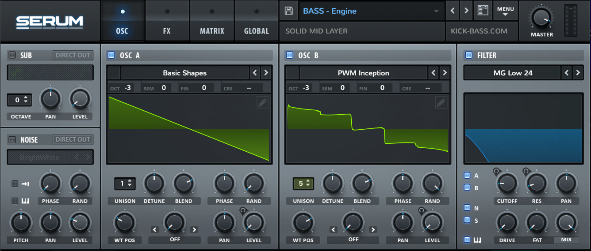The width and height of the screenshot is (591, 251).
Task: Click the SUB DIRECT OUT button
Action: [x=73, y=55]
